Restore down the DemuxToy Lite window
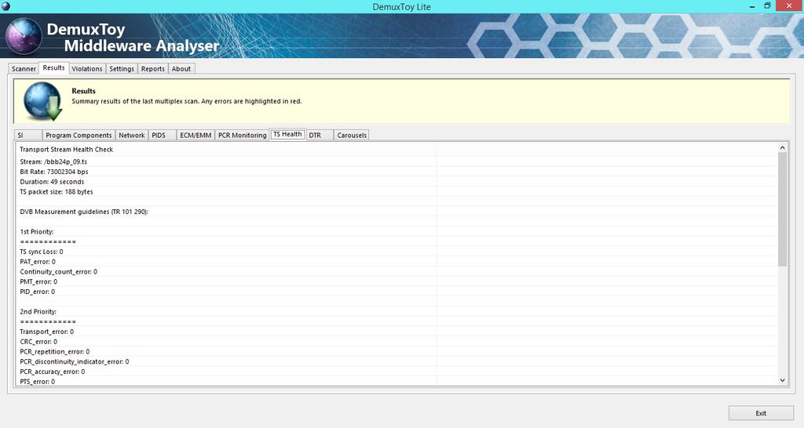Image resolution: width=804 pixels, height=428 pixels. click(767, 6)
